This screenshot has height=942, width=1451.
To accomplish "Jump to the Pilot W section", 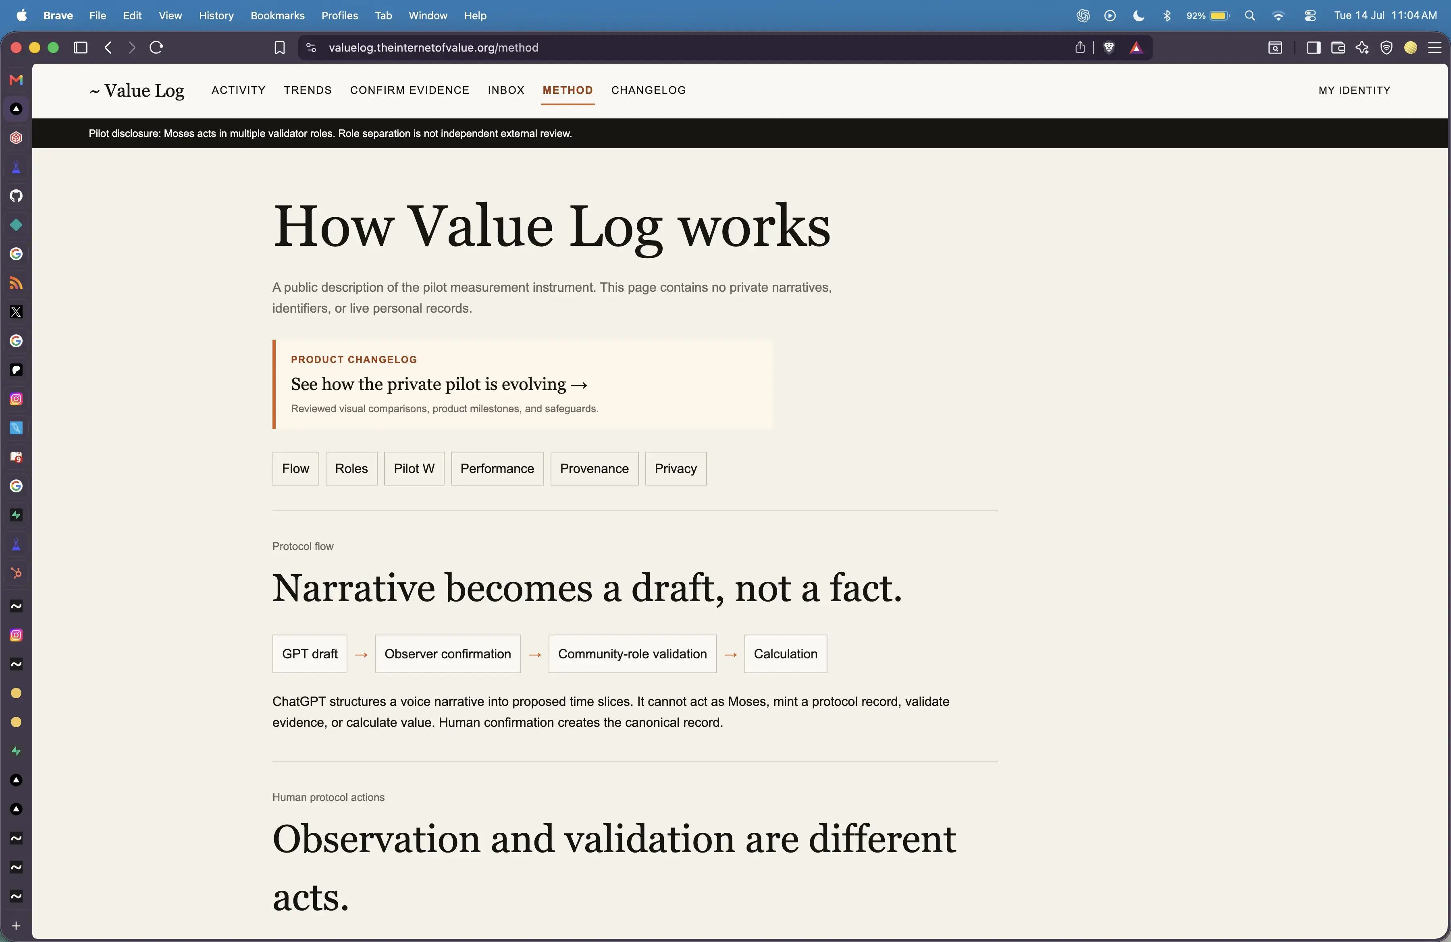I will (414, 469).
